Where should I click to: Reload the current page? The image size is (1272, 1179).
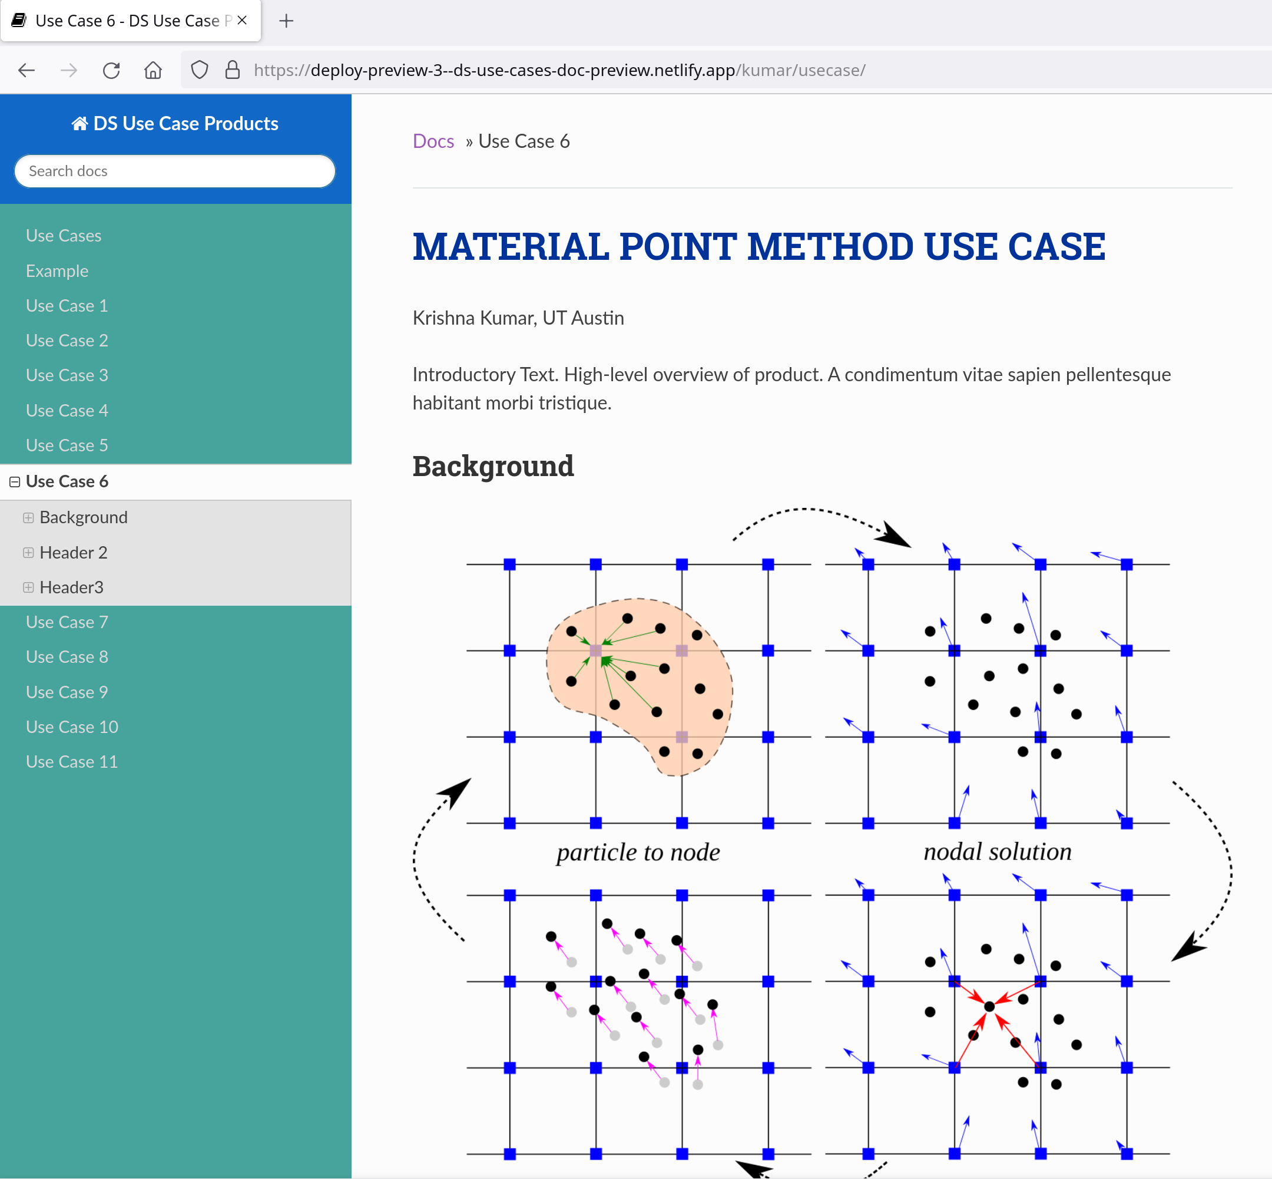(111, 70)
